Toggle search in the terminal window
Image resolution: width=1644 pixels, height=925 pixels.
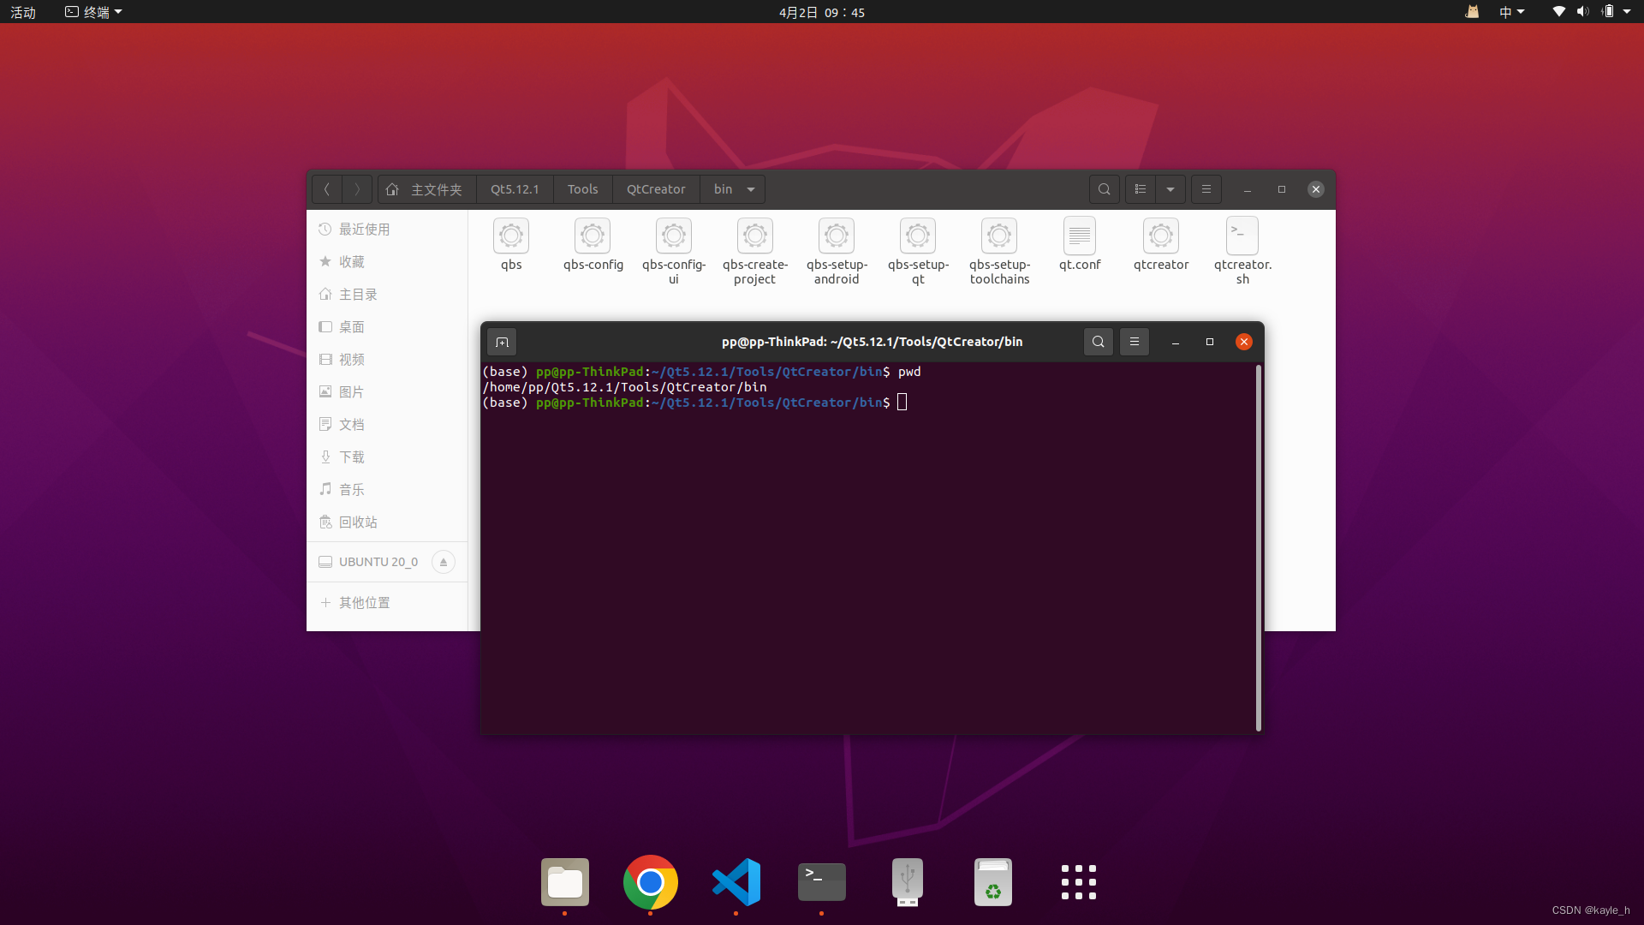click(1098, 341)
